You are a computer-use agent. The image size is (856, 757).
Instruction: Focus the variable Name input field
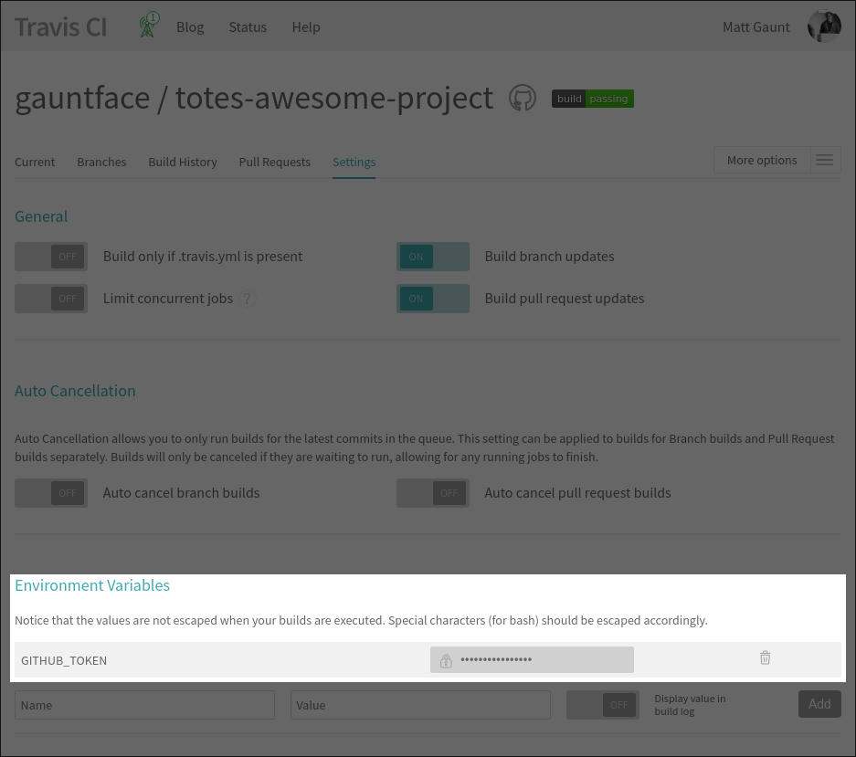[x=144, y=705]
